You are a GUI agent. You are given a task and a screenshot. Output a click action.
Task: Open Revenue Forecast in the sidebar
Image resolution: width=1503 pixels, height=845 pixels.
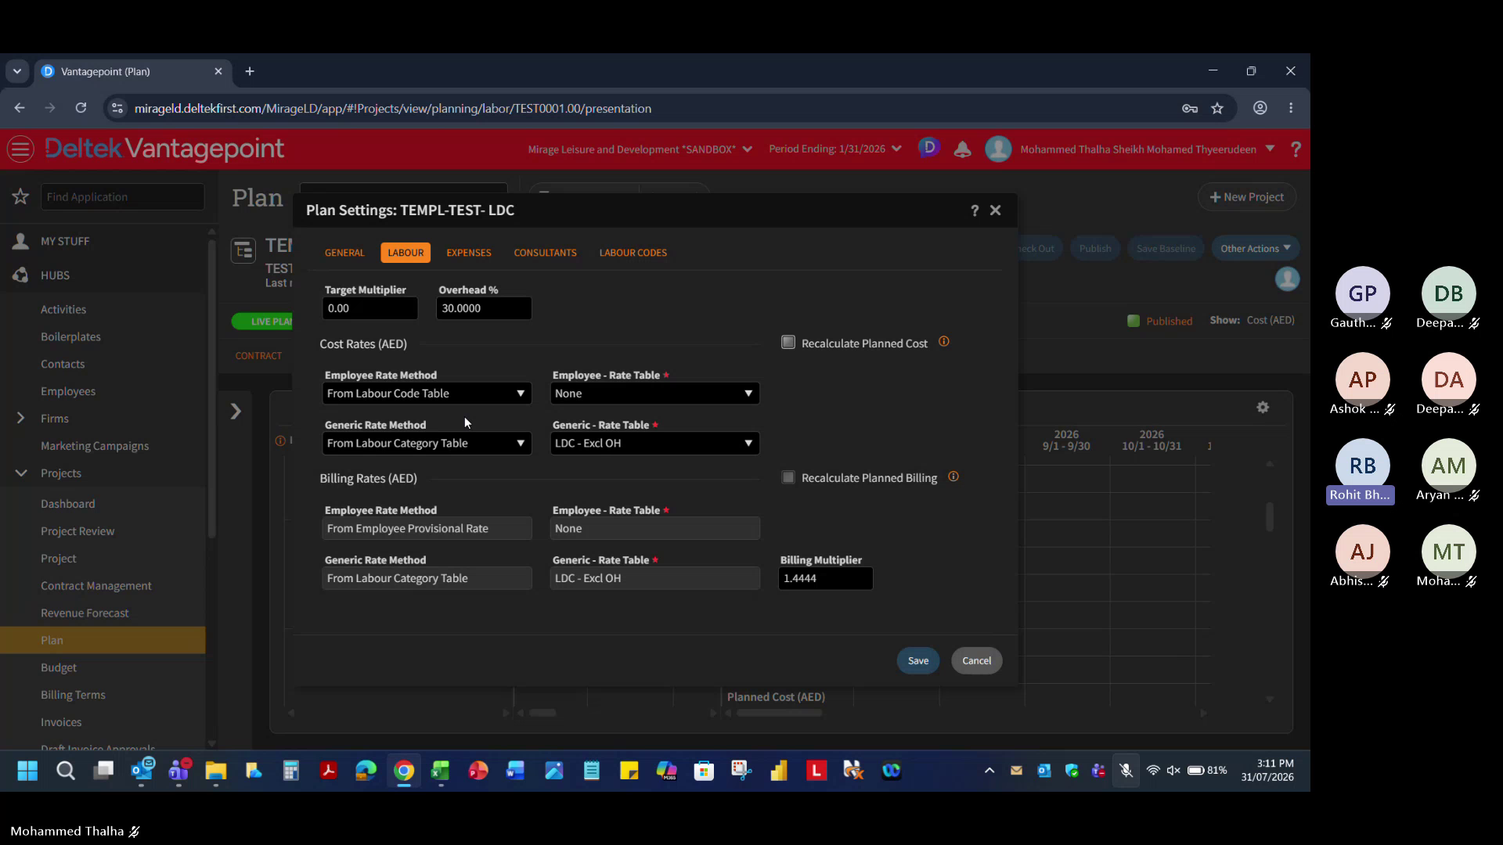[x=85, y=613]
